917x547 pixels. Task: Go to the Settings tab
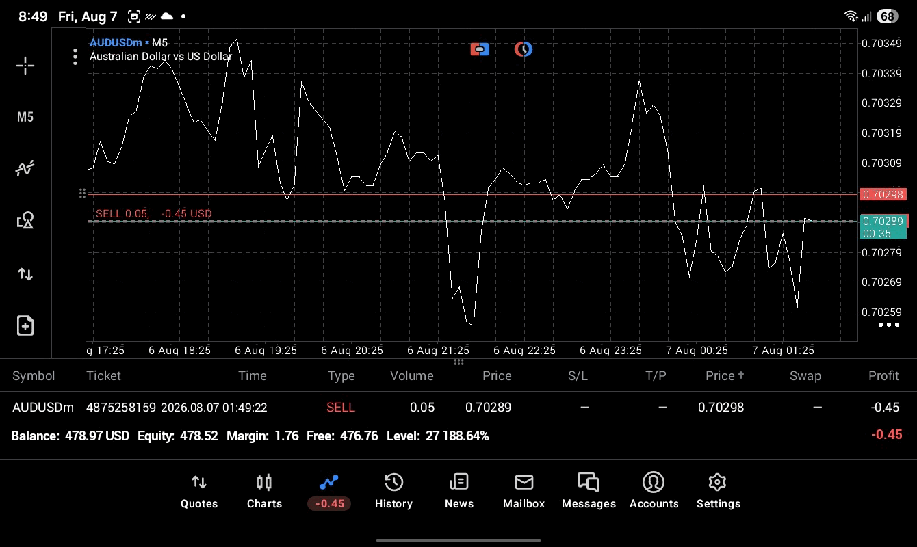[718, 492]
